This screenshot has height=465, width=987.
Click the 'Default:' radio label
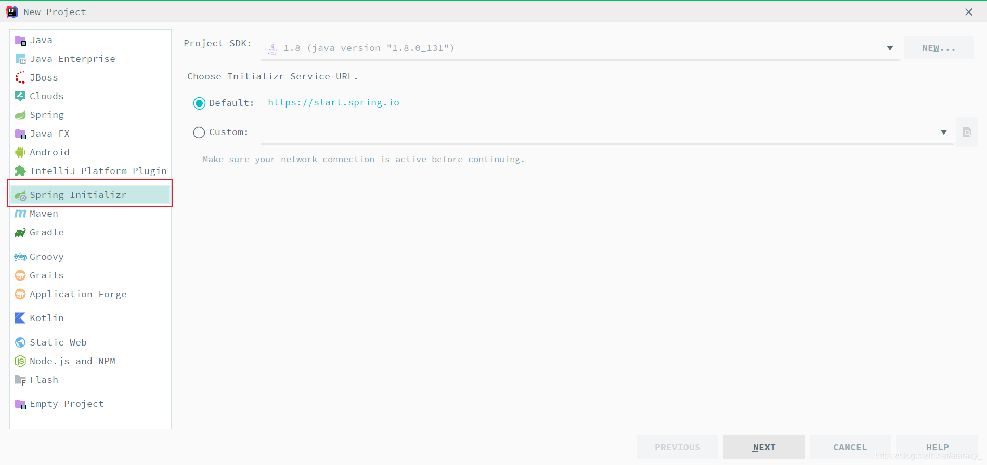(x=231, y=103)
